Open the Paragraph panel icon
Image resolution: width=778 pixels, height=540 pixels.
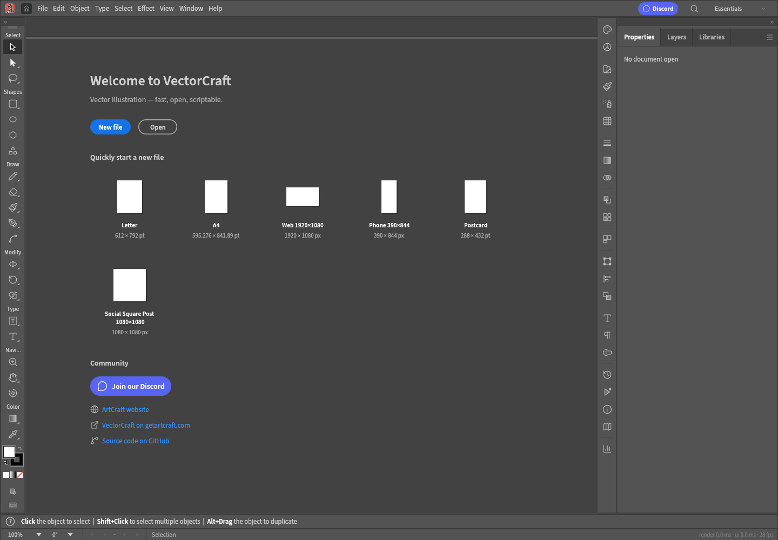click(x=607, y=335)
